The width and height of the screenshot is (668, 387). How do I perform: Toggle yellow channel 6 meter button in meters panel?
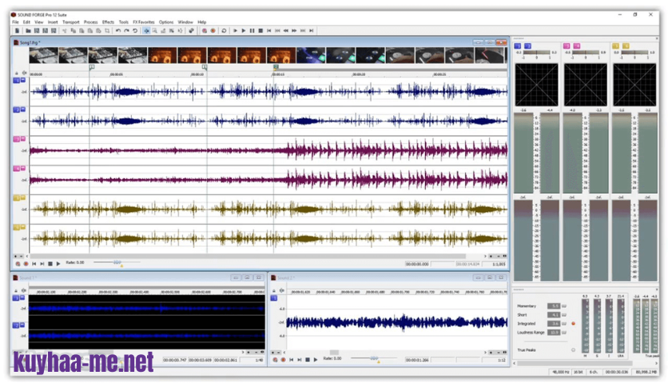tap(626, 46)
